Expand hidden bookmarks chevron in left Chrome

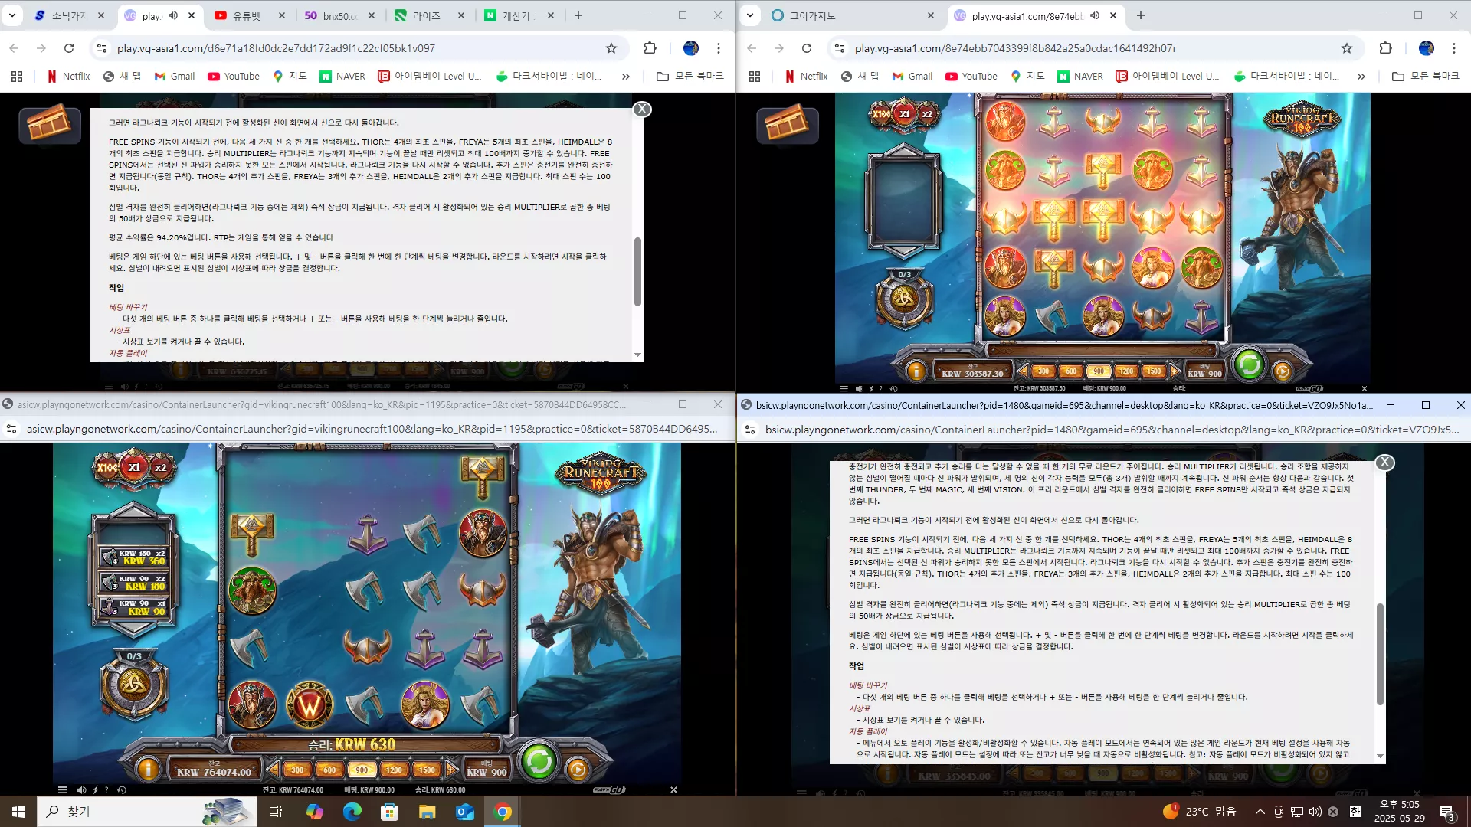[626, 77]
